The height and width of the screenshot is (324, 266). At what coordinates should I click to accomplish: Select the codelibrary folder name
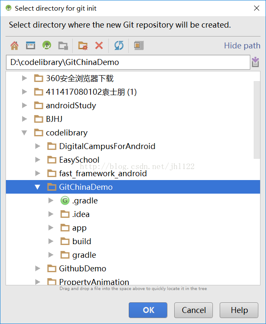[x=67, y=133]
